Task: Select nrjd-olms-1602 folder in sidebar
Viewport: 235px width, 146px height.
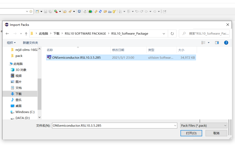Action: click(x=24, y=50)
